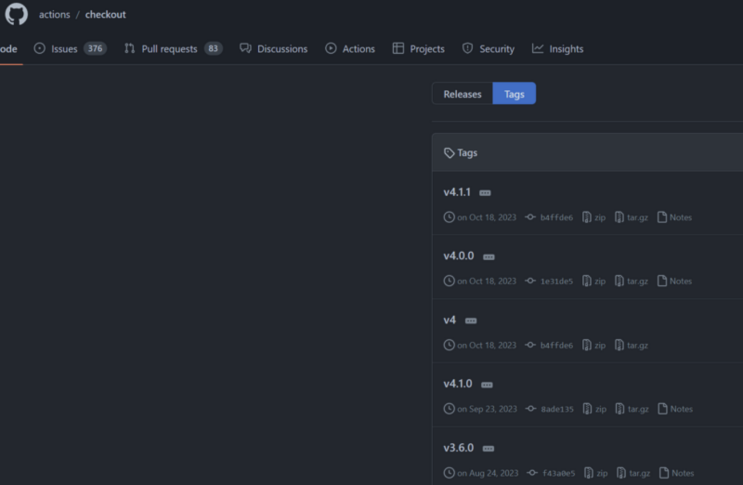Image resolution: width=743 pixels, height=485 pixels.
Task: Open the GitHub home logo
Action: tap(16, 14)
